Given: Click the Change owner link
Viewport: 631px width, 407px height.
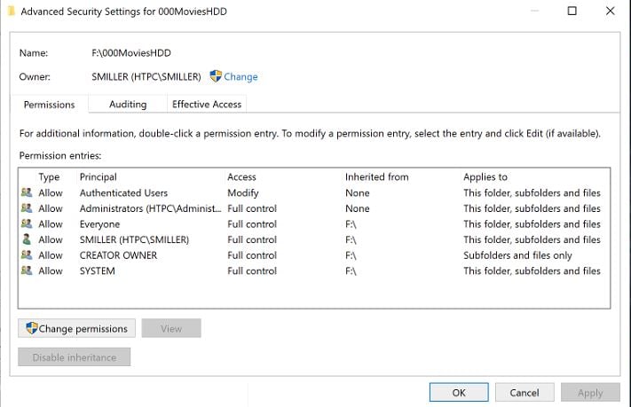Looking at the screenshot, I should point(241,77).
